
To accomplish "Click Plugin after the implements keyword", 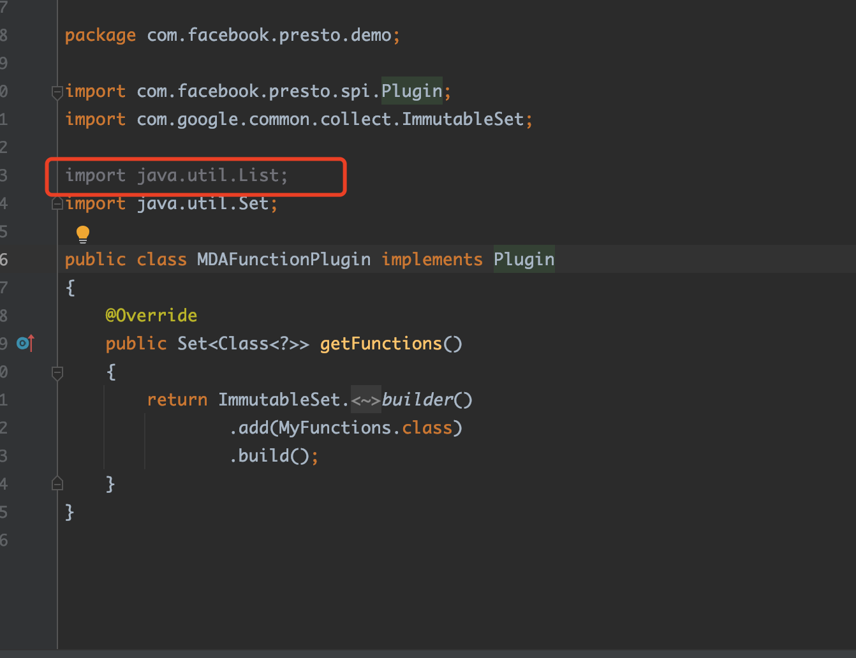I will click(x=524, y=260).
